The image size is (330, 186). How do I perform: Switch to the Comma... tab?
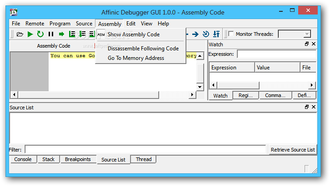275,96
